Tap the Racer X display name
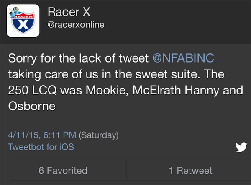Viewport: 251px width, 185px height. pyautogui.click(x=69, y=13)
